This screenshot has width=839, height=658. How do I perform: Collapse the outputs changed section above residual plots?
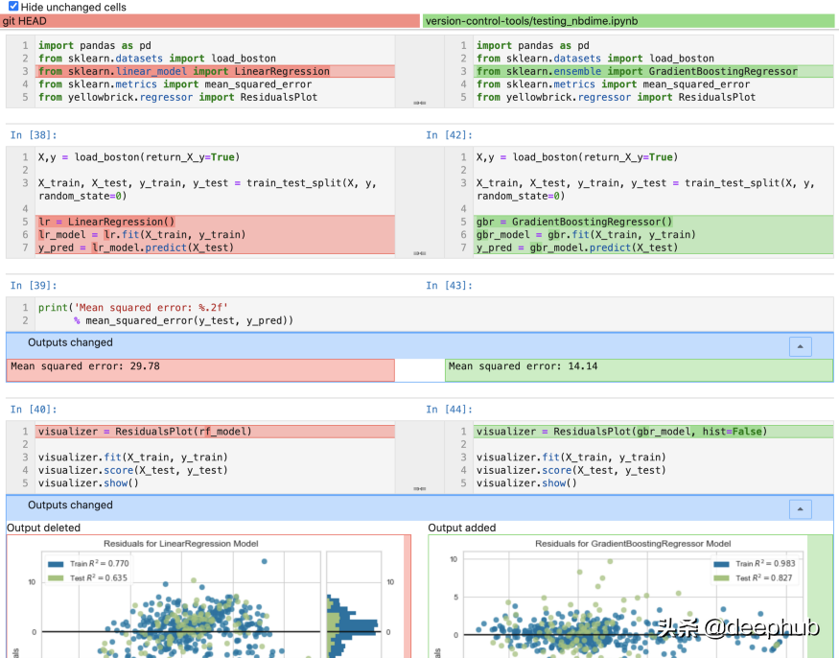pyautogui.click(x=800, y=509)
